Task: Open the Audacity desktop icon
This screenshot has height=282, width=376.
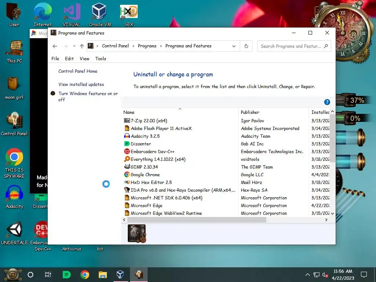Action: click(14, 197)
